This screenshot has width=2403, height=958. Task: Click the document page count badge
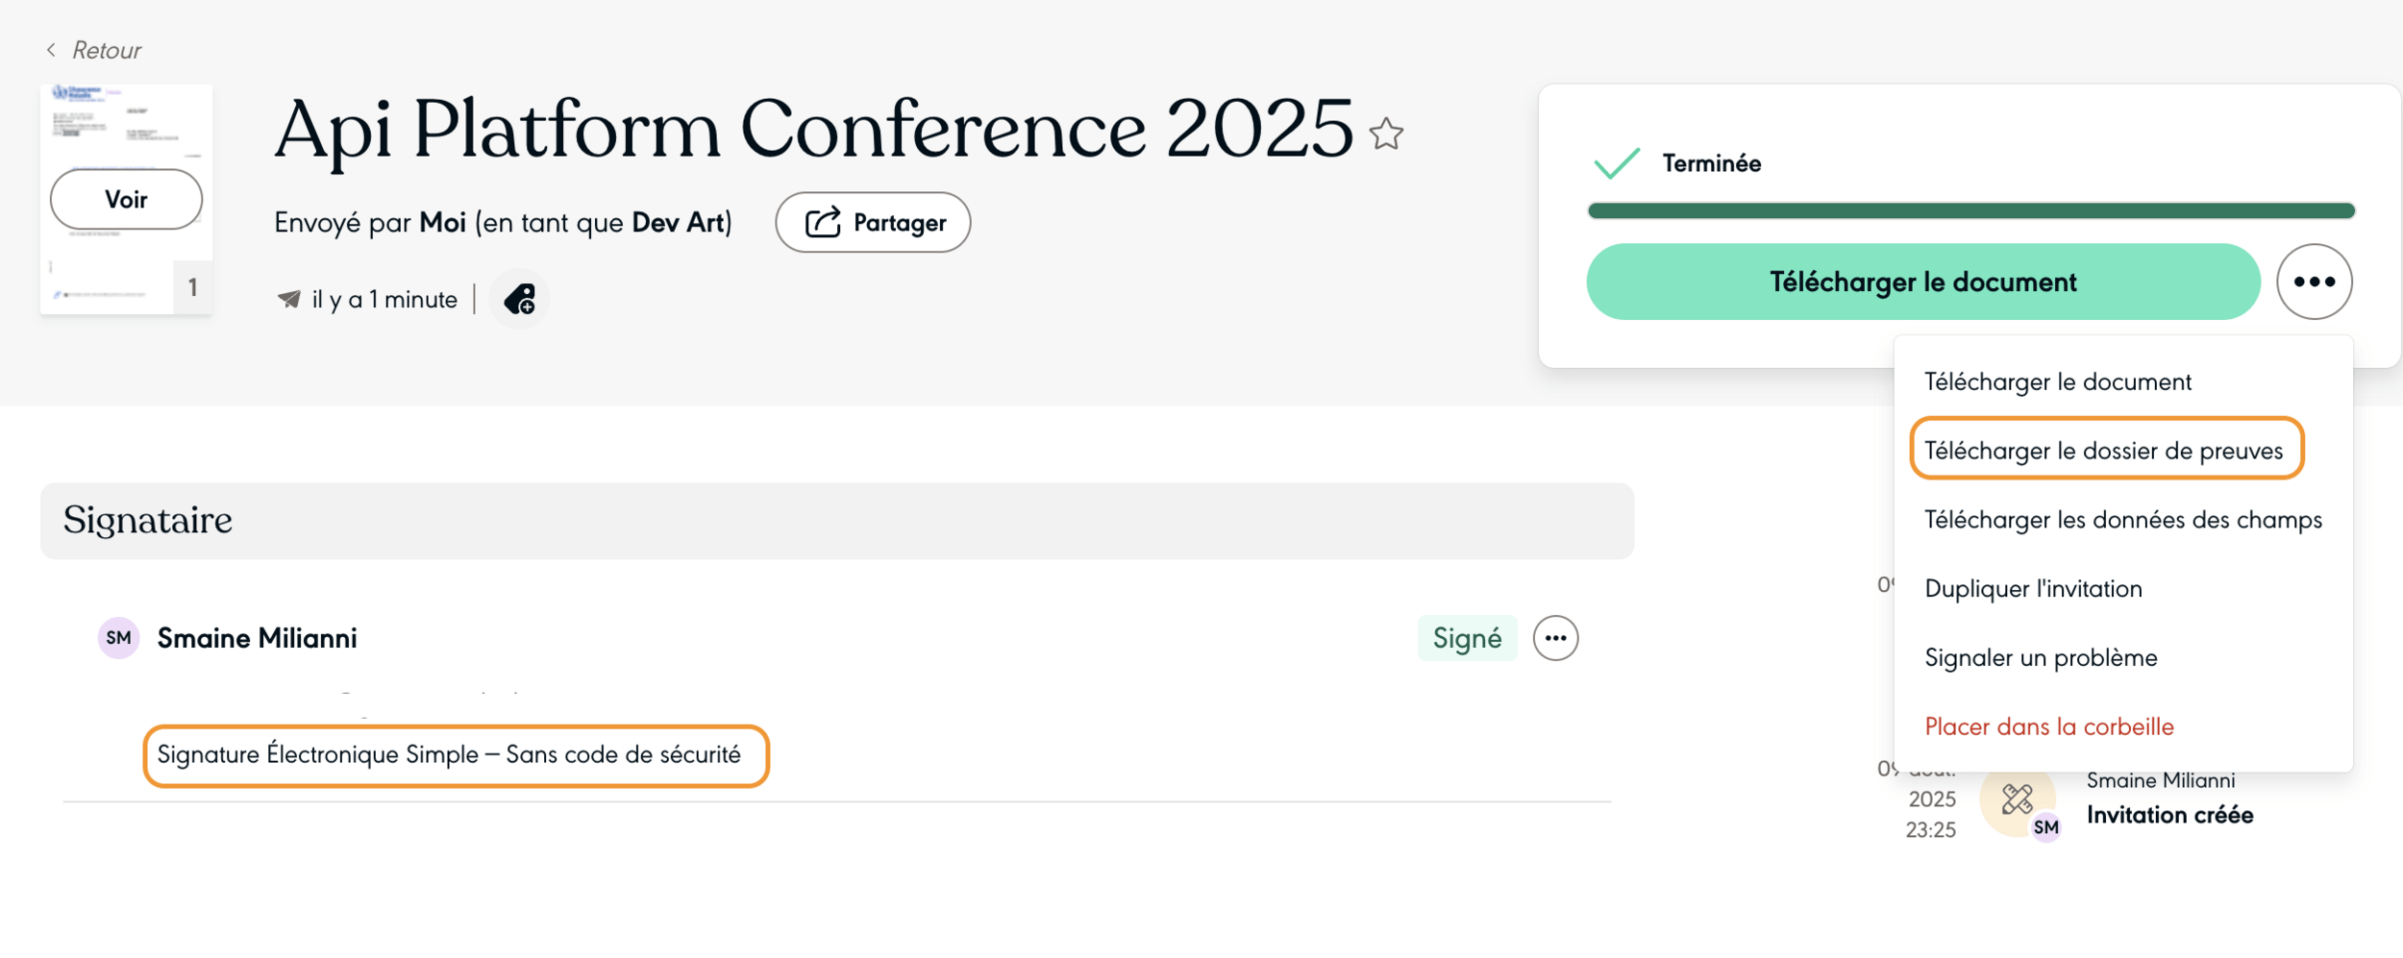pyautogui.click(x=193, y=287)
